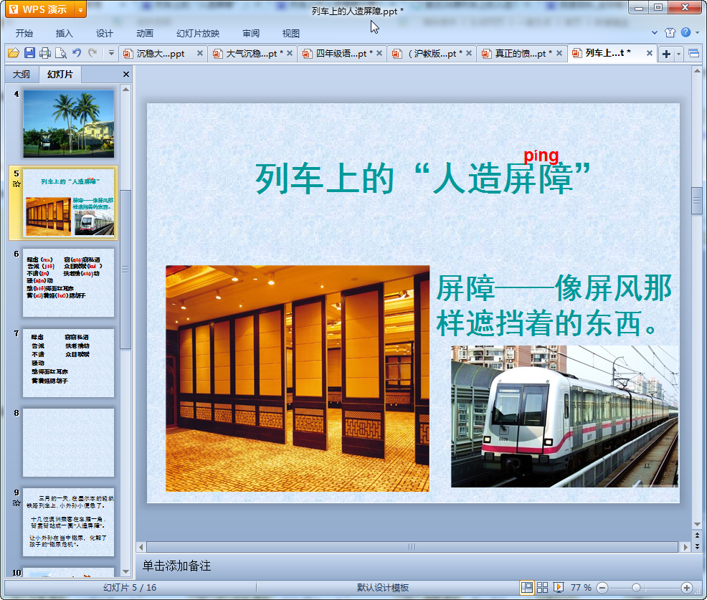The width and height of the screenshot is (707, 600).
Task: Click the 77 % zoom level
Action: tap(581, 588)
